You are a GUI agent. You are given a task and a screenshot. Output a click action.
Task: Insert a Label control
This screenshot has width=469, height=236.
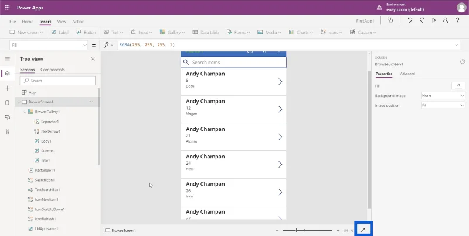pos(60,32)
